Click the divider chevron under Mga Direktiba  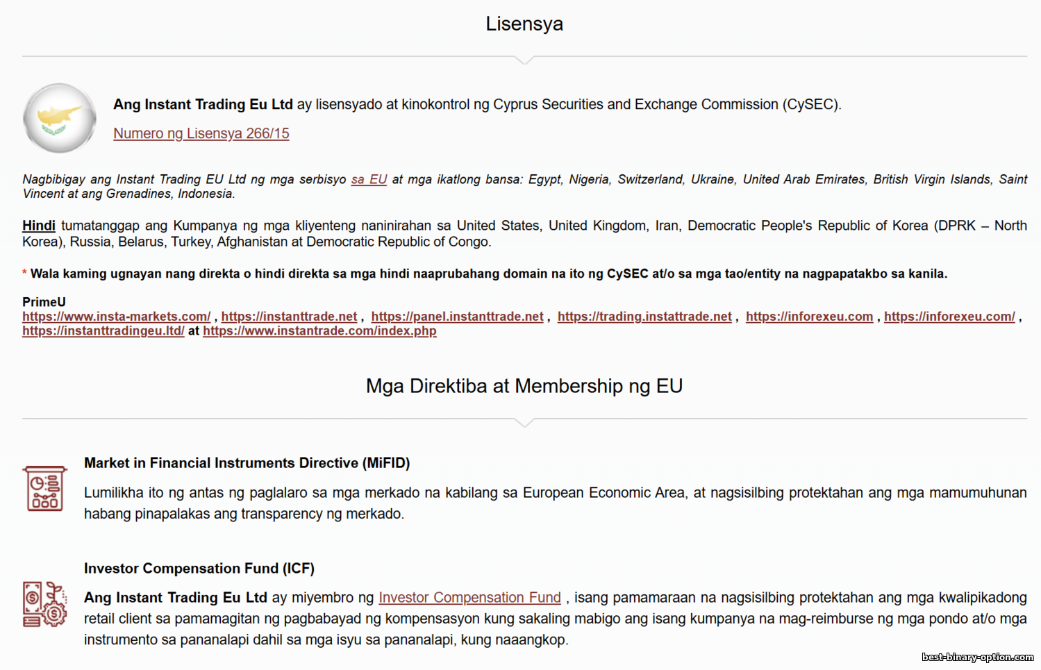[x=525, y=423]
